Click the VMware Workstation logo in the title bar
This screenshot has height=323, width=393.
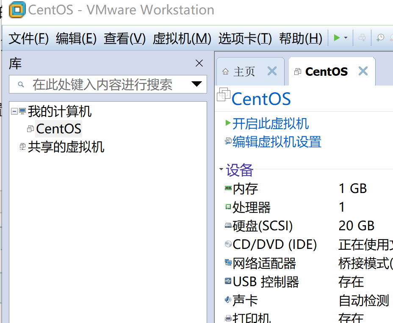coord(17,10)
